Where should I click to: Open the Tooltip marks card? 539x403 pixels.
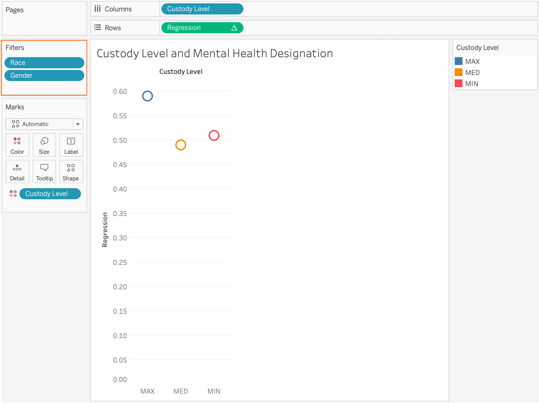pyautogui.click(x=44, y=172)
